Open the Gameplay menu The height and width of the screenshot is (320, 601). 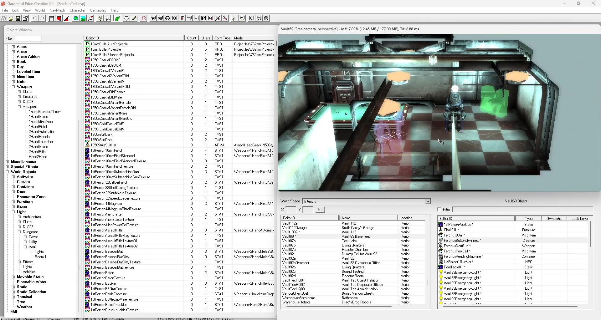98,10
